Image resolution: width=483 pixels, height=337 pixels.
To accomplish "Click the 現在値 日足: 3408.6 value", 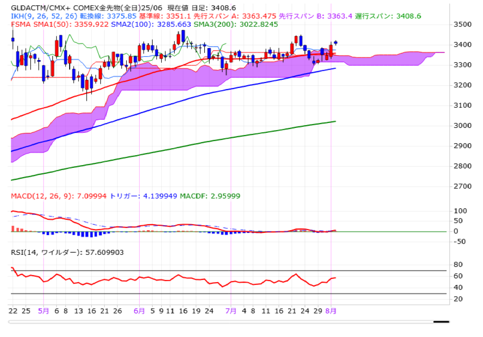I will click(x=202, y=8).
